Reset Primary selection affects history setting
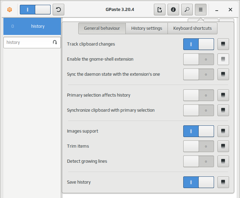240x198 pixels. pyautogui.click(x=223, y=95)
